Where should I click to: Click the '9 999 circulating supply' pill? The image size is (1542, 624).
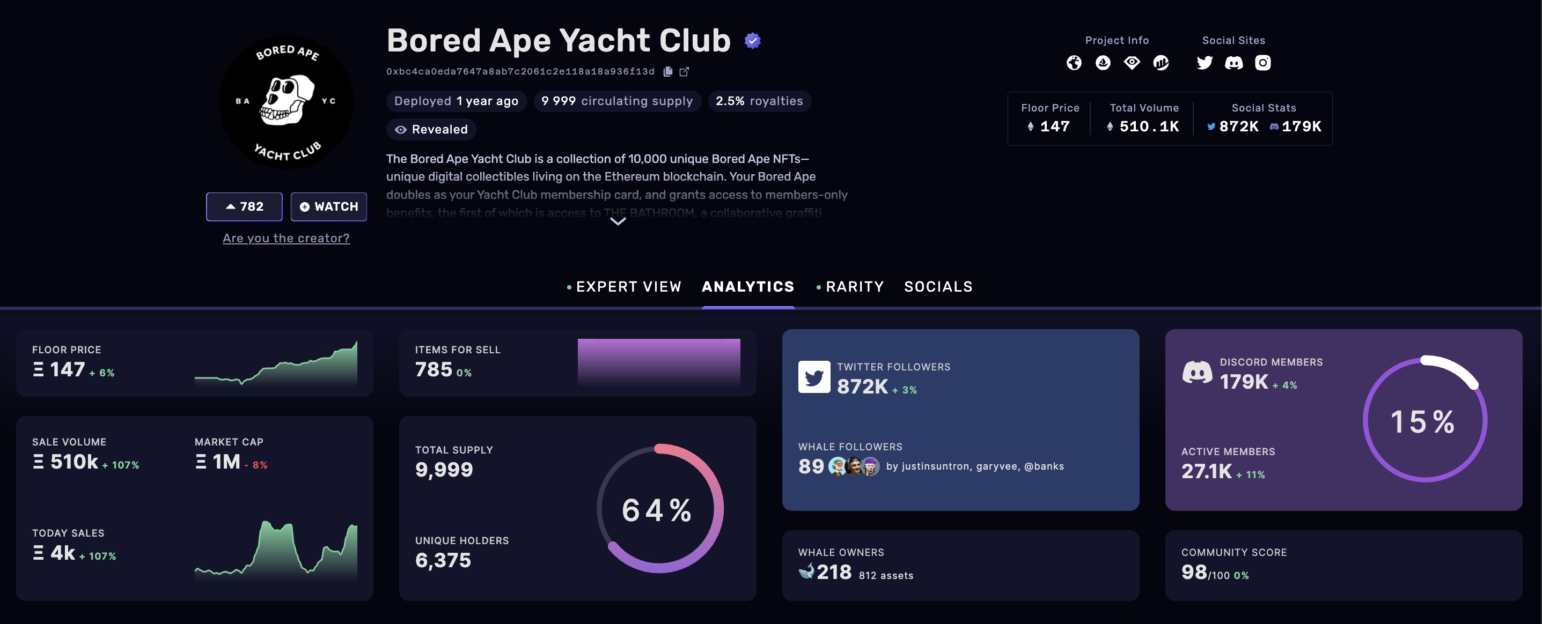(616, 101)
